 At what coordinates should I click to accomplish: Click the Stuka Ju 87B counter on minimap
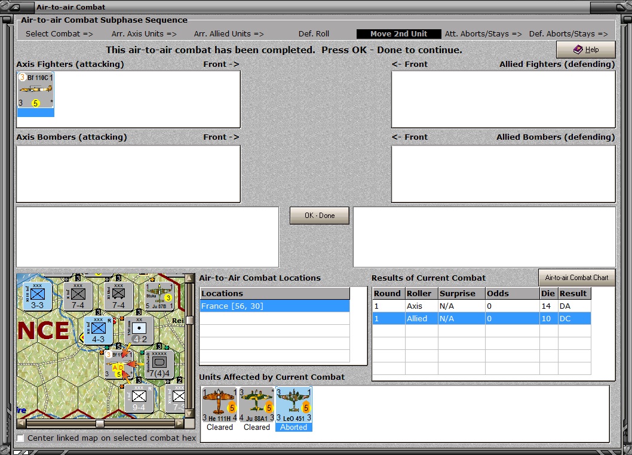pos(159,296)
